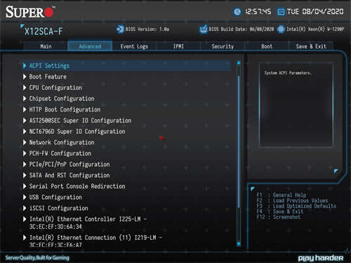Open Boot Feature submenu

coord(126,76)
